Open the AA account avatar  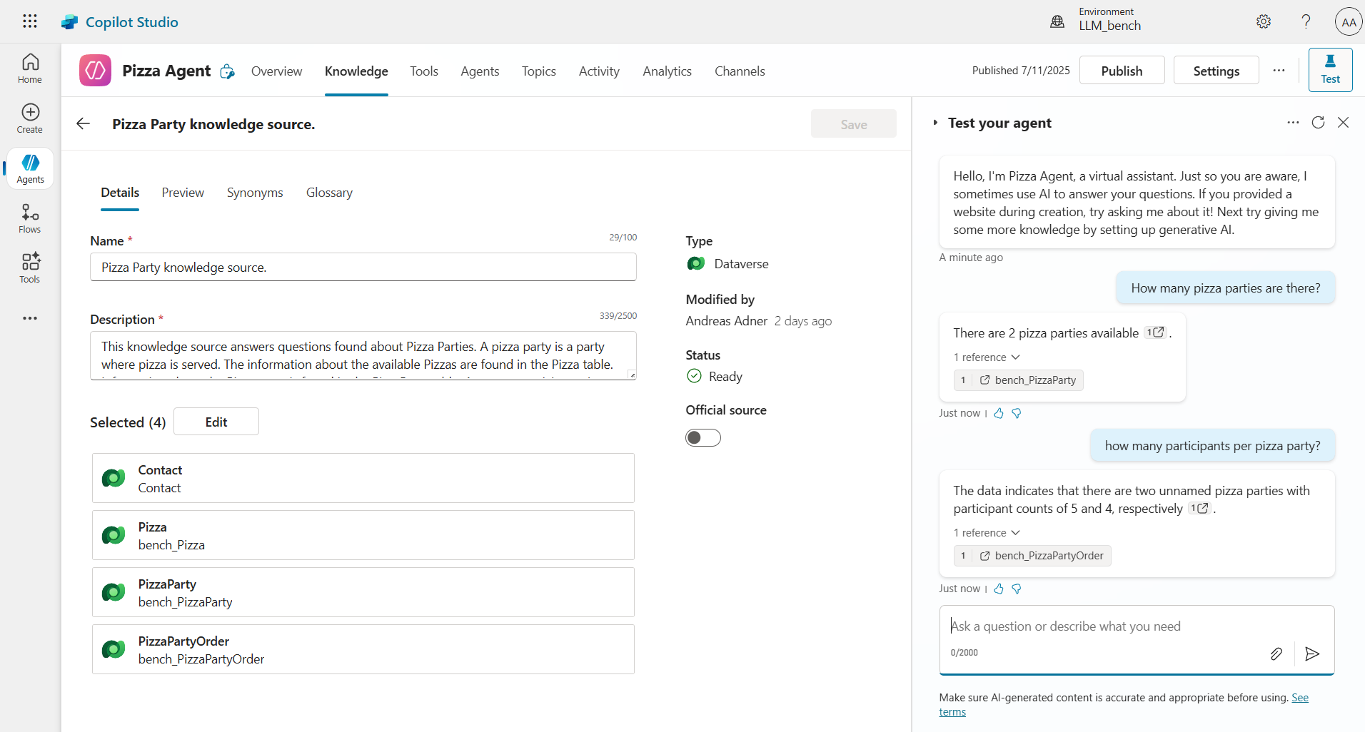coord(1349,22)
